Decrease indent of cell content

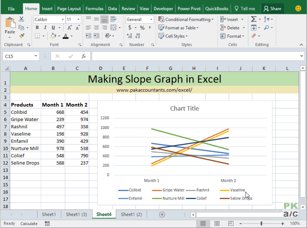[x=88, y=36]
